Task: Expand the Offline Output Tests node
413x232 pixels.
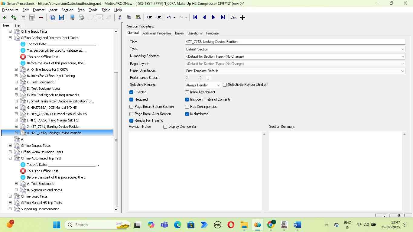Action: [10, 146]
